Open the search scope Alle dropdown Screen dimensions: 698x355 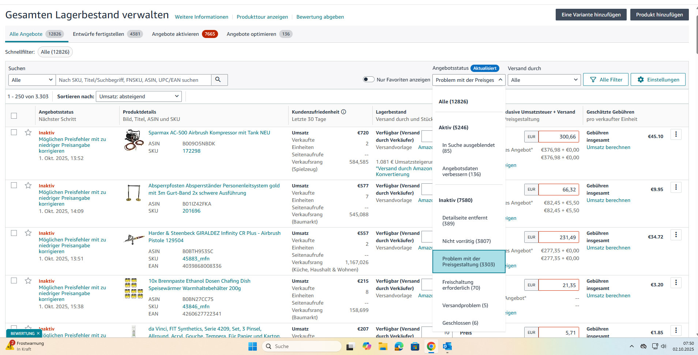coord(32,80)
